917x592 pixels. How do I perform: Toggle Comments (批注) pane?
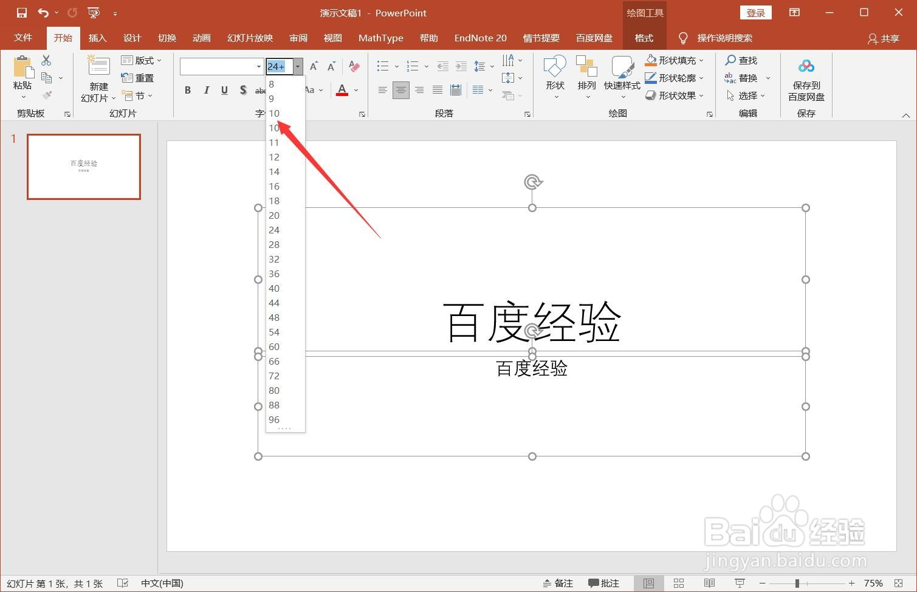603,583
